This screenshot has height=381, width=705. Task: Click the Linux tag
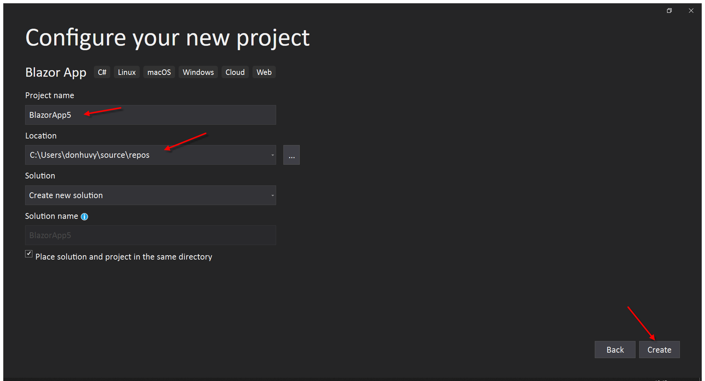click(x=126, y=72)
